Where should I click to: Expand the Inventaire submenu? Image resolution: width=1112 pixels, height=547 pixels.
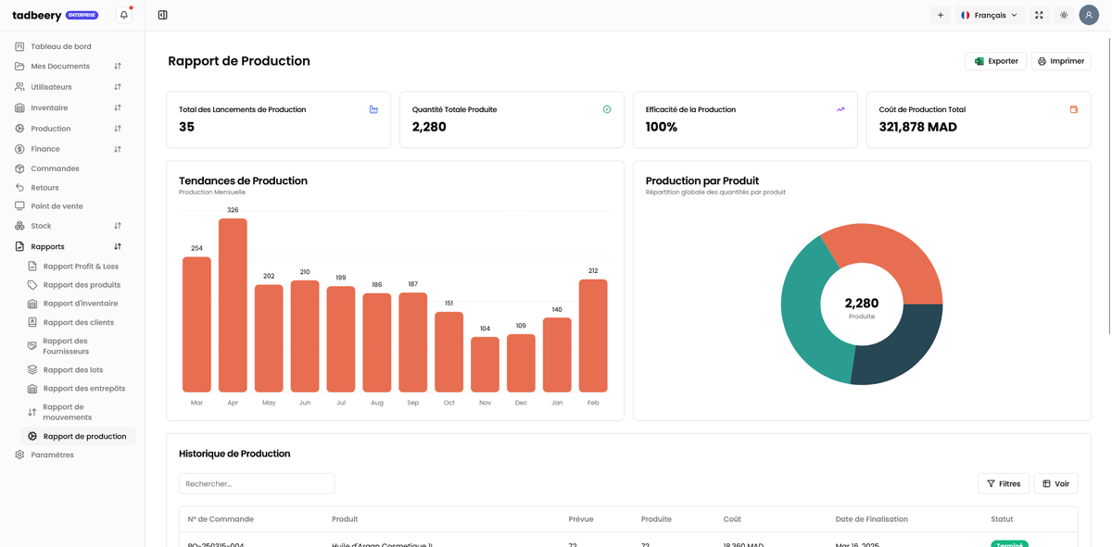click(118, 108)
